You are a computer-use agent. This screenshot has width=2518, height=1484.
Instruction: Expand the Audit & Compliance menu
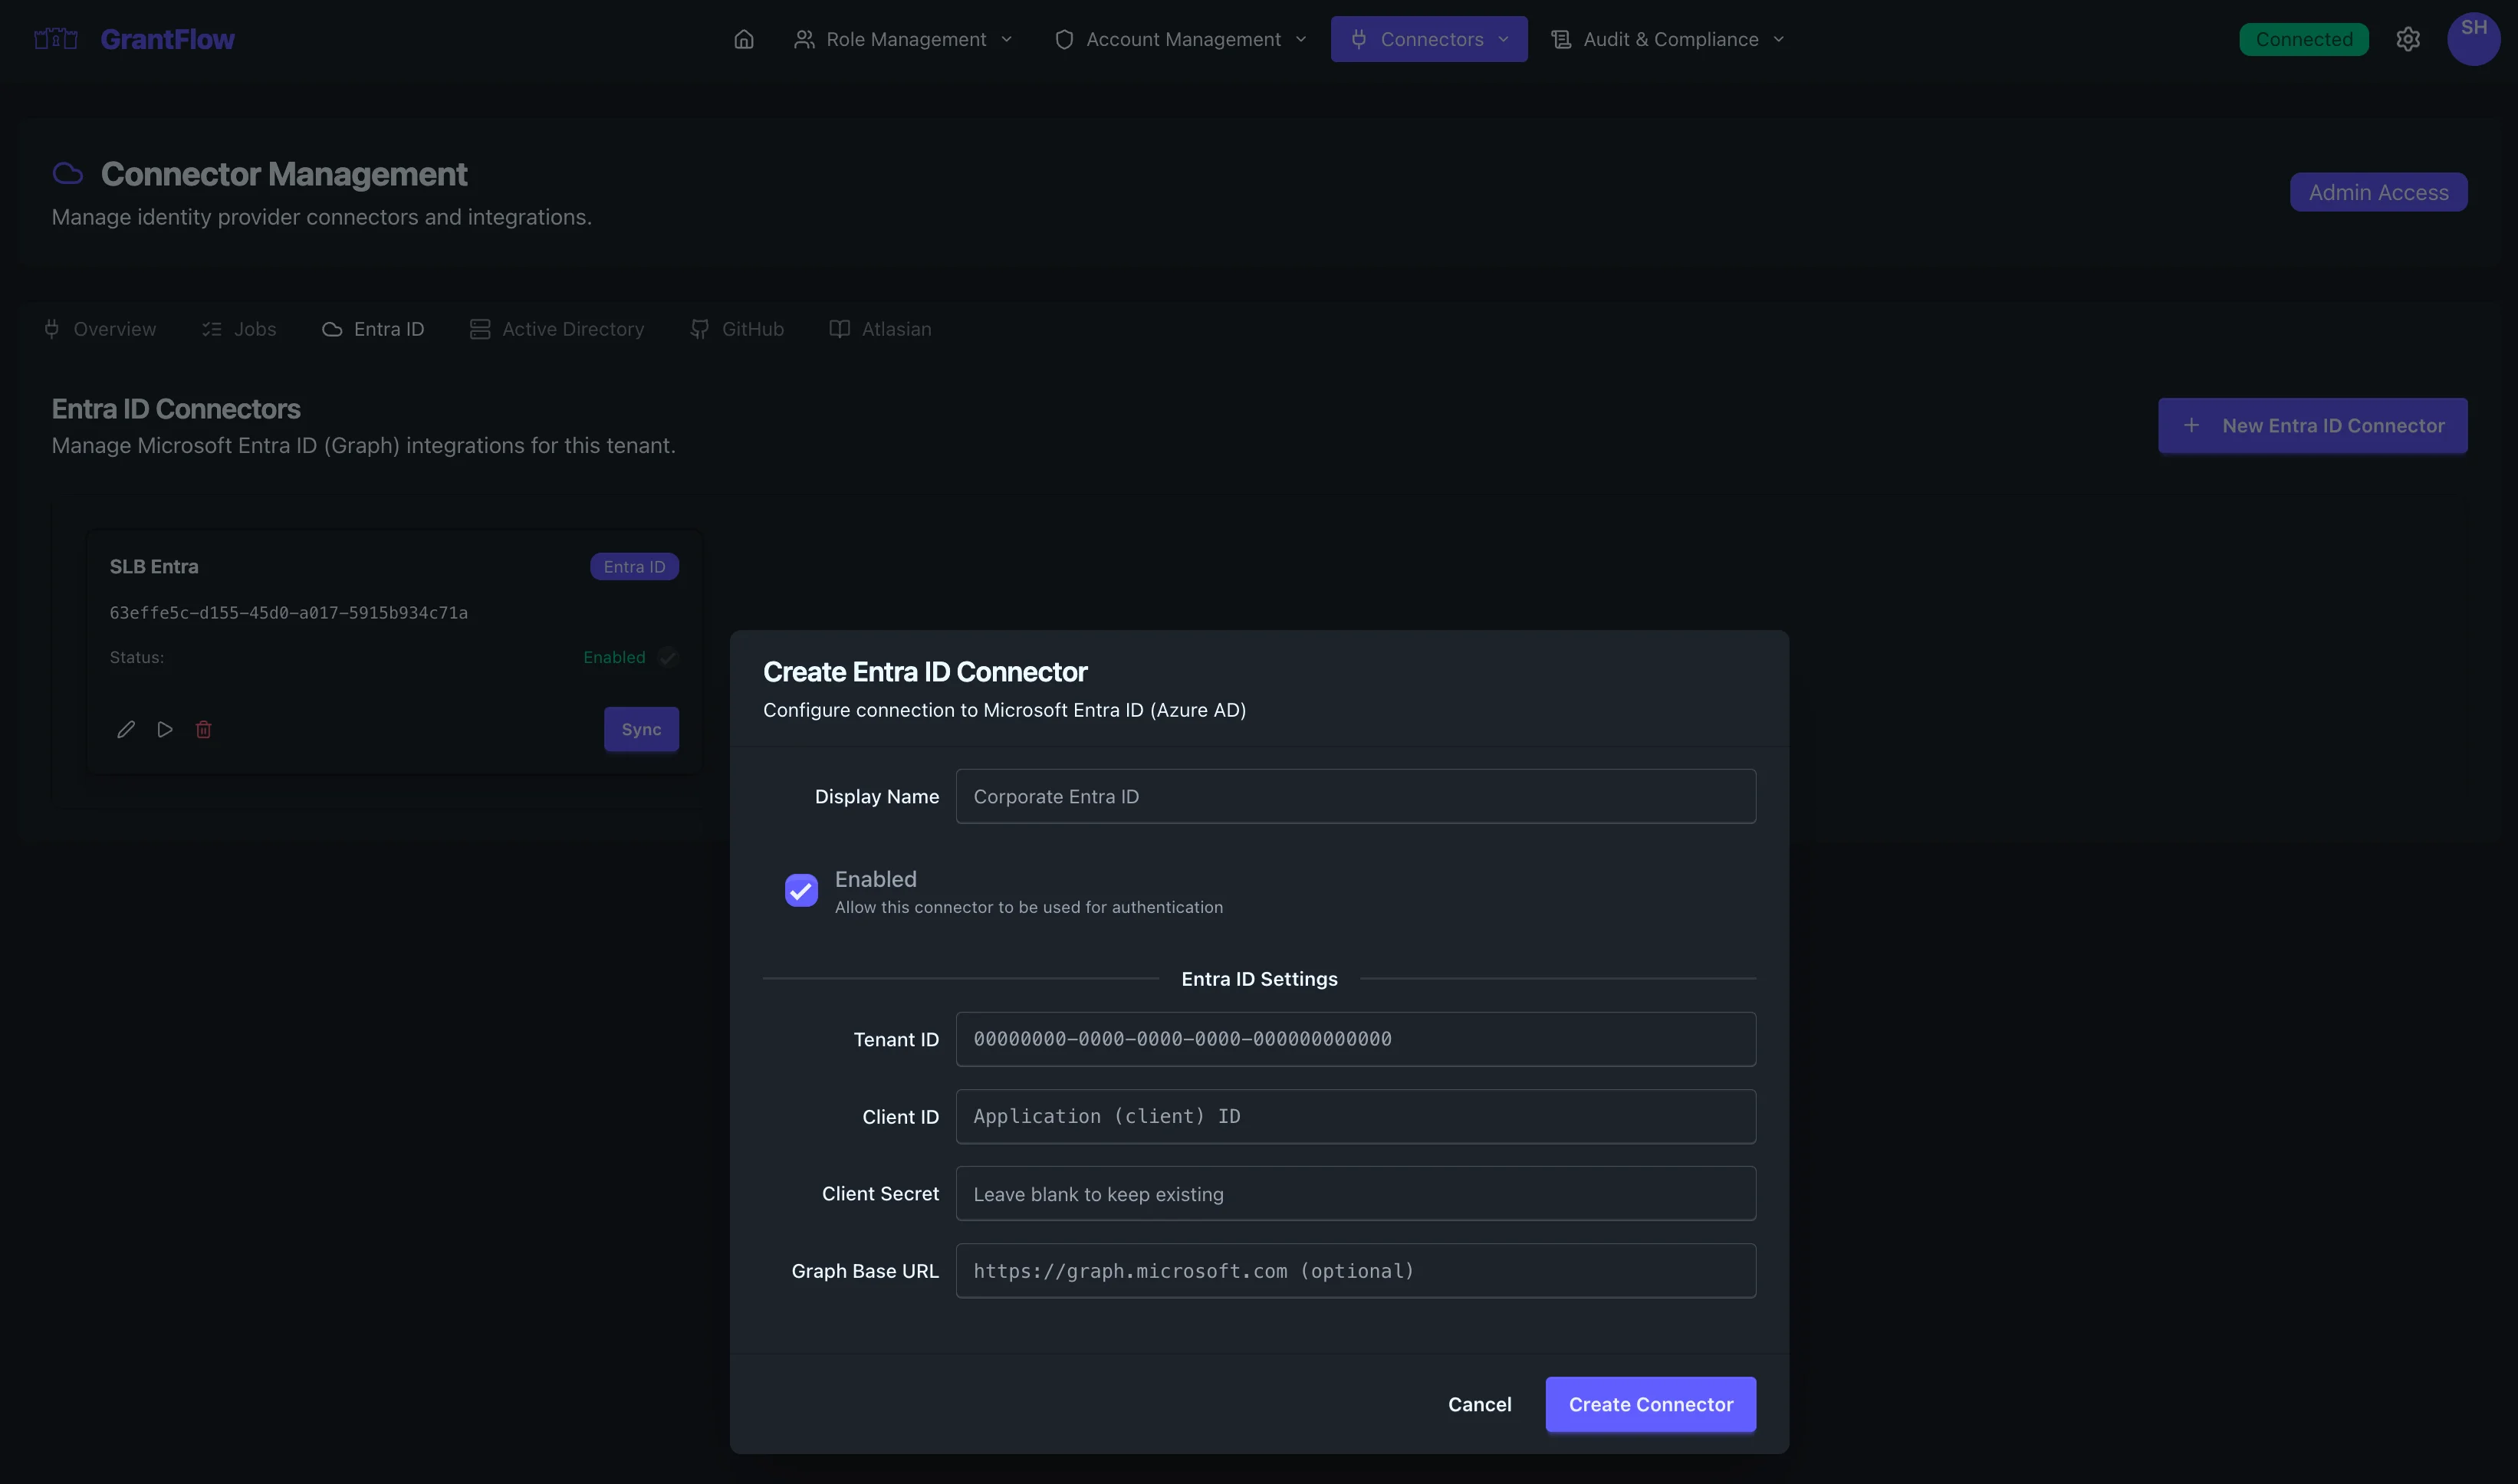[x=1668, y=39]
